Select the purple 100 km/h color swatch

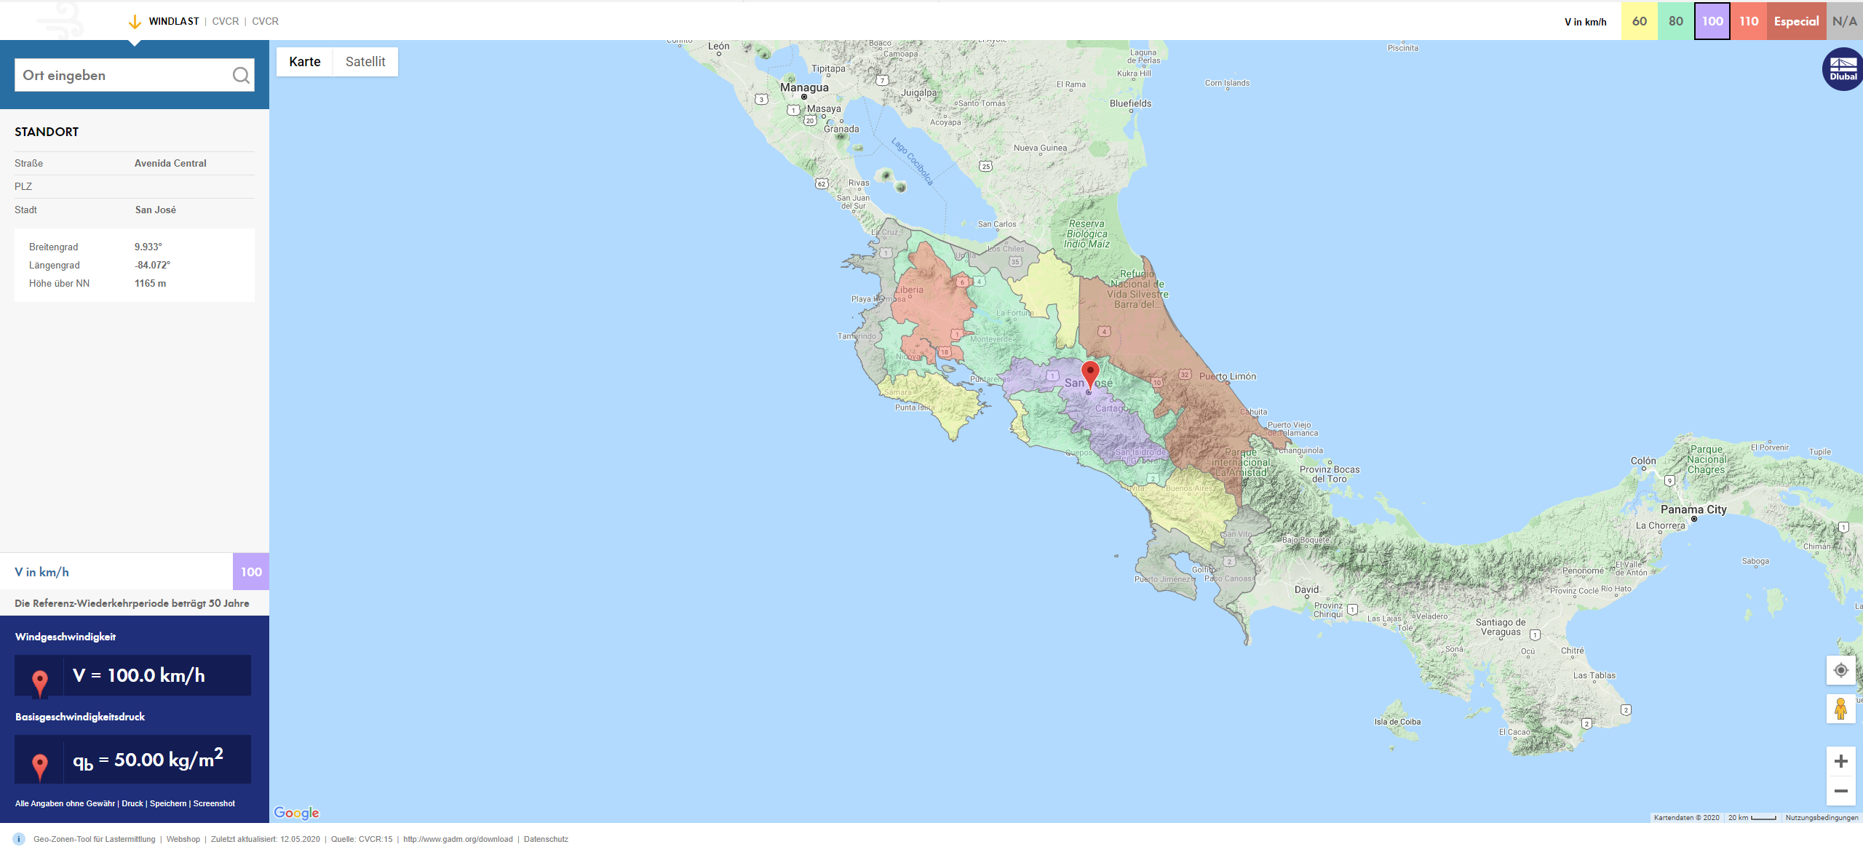(1712, 21)
